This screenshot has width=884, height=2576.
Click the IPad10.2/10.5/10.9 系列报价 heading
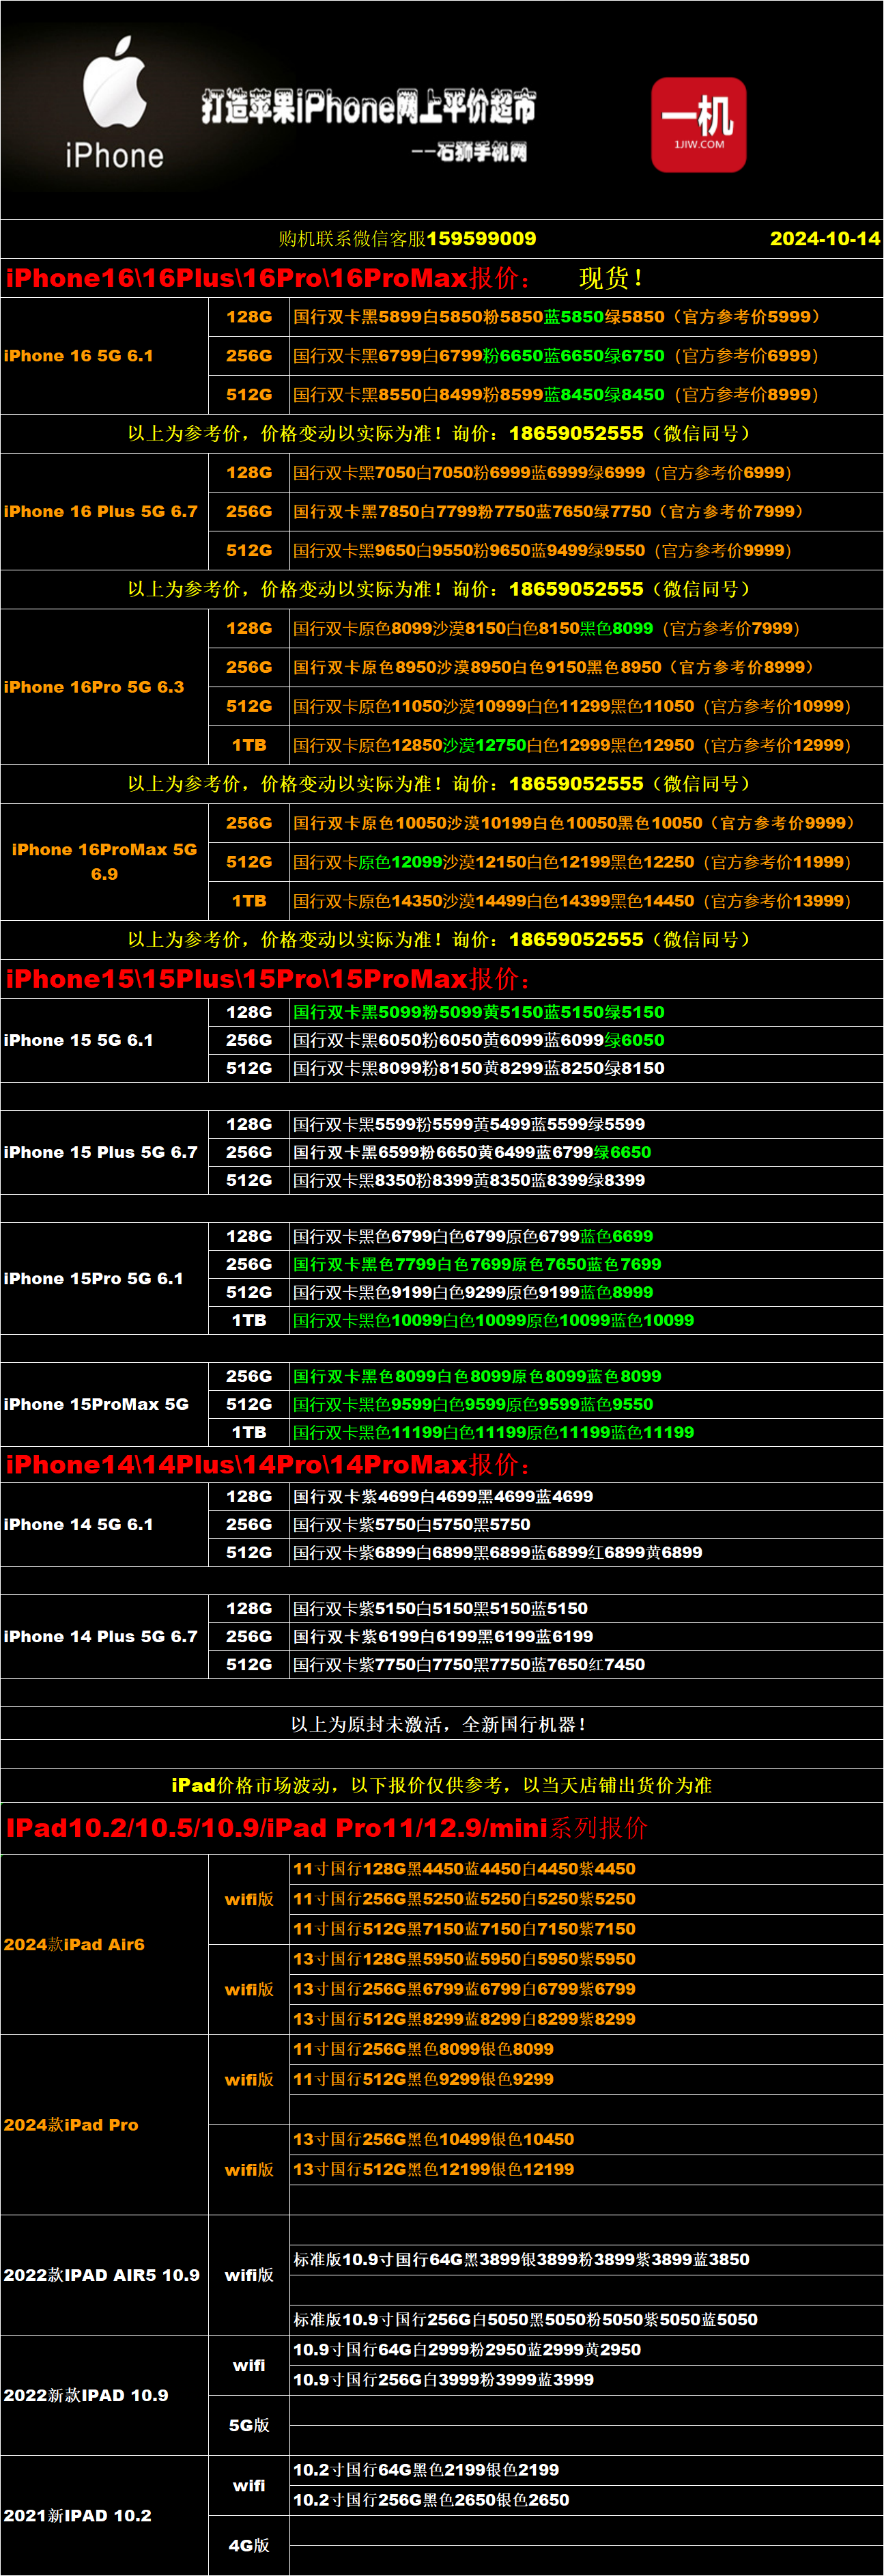click(326, 1829)
